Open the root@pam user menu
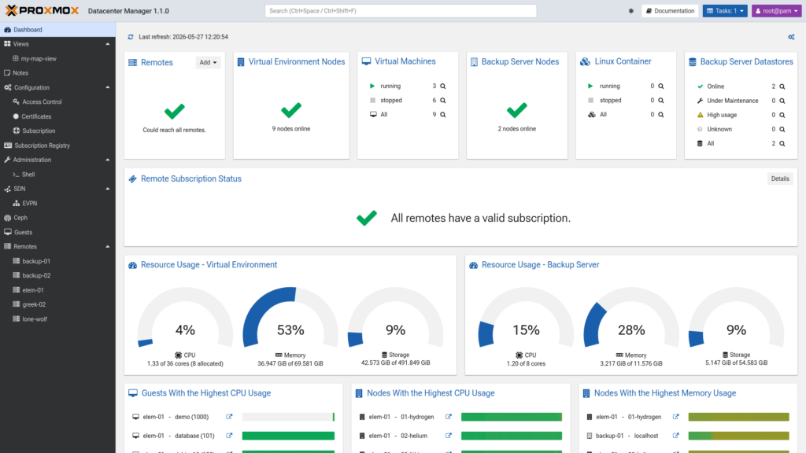 click(776, 11)
